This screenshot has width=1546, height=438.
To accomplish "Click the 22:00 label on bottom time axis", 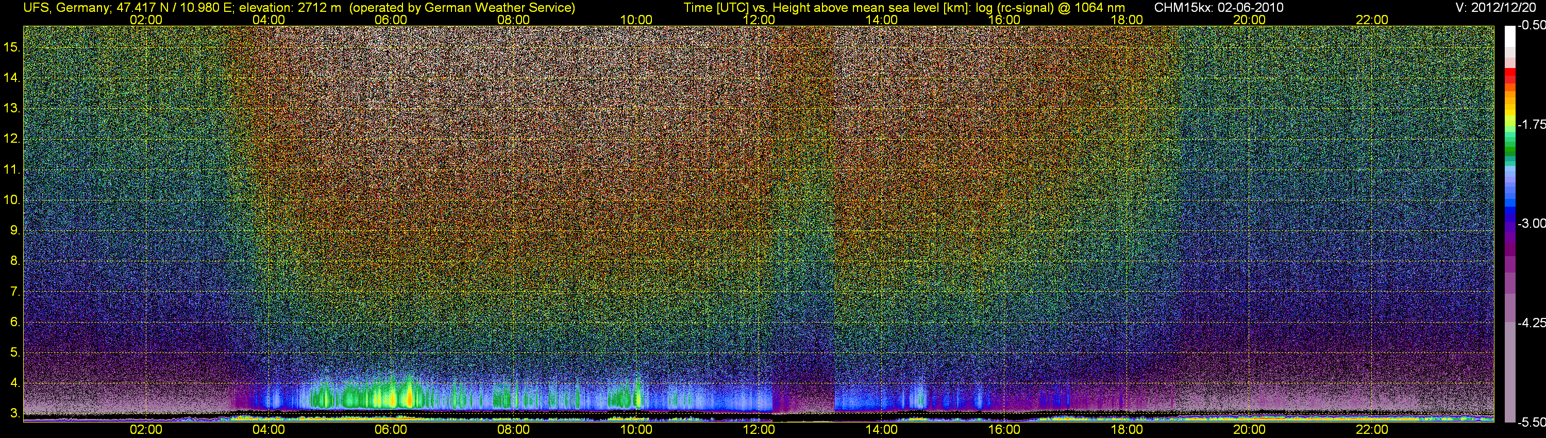I will click(x=1372, y=430).
